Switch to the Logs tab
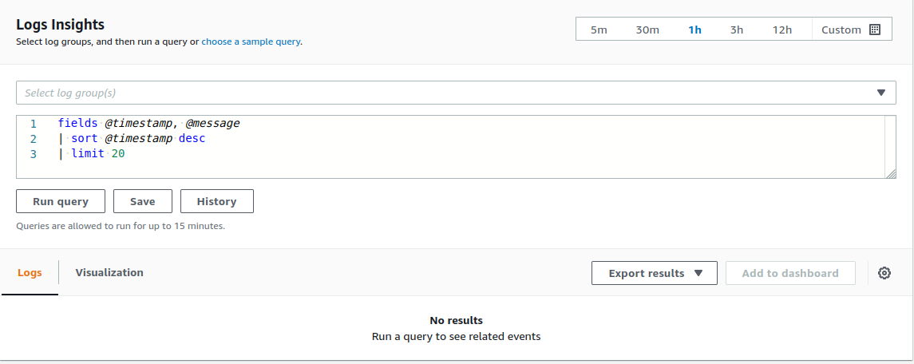This screenshot has width=914, height=364. 30,273
